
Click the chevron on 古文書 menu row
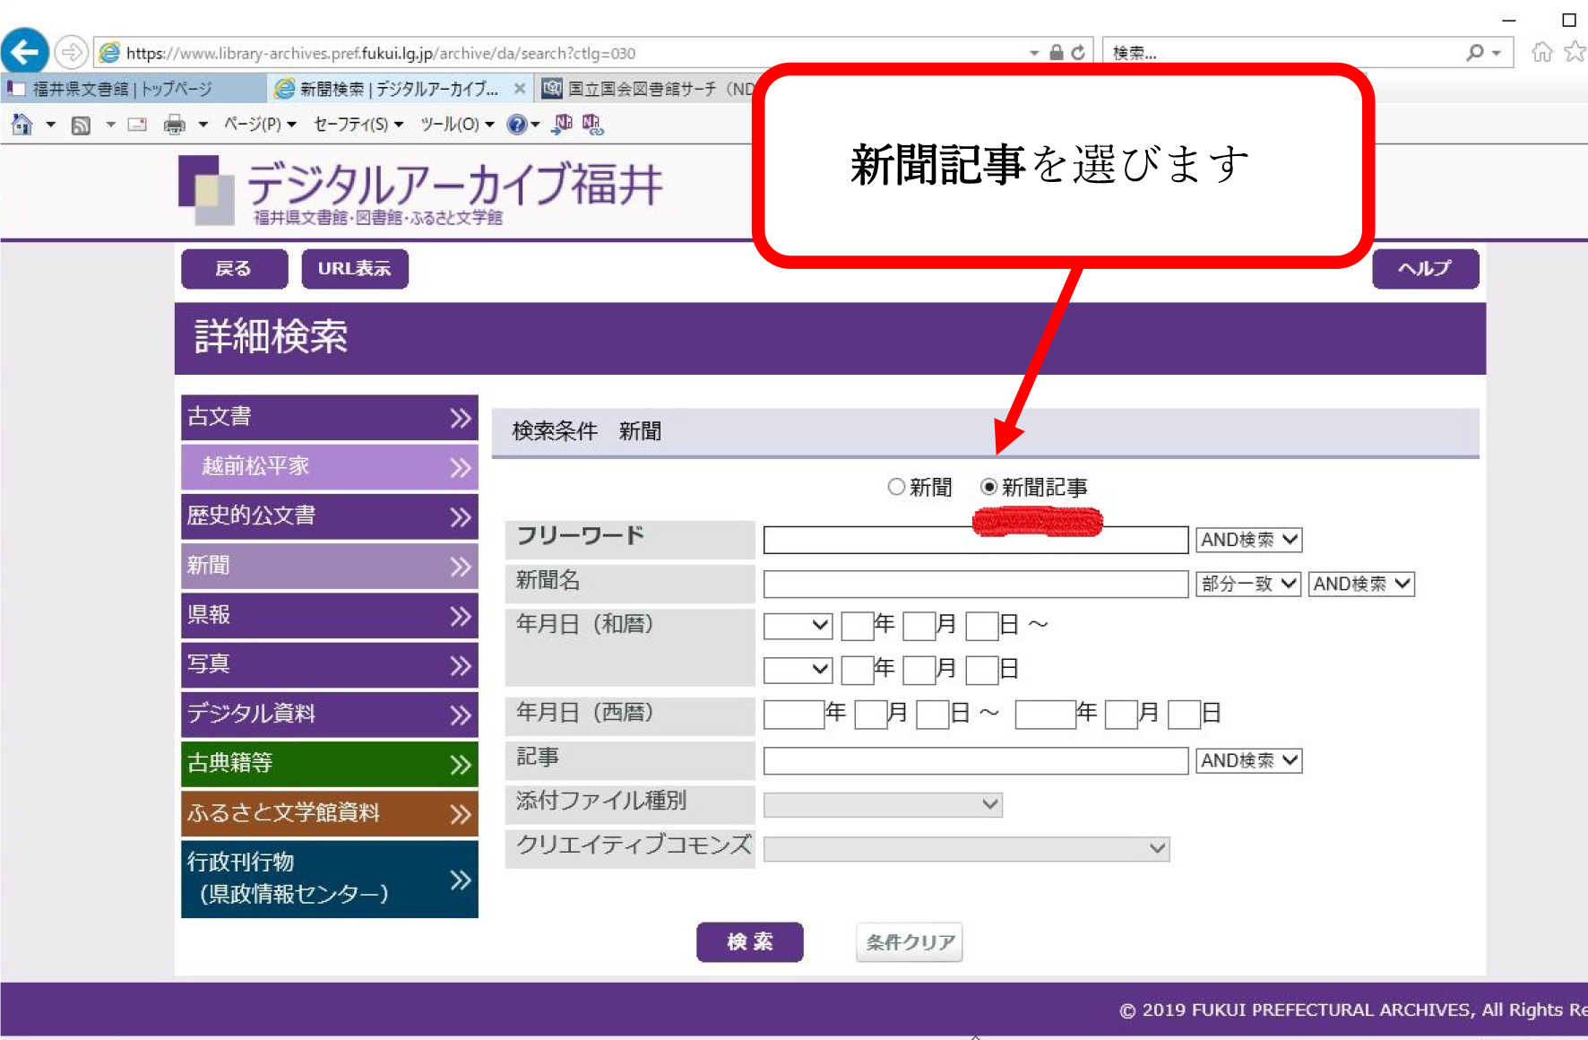click(x=461, y=418)
